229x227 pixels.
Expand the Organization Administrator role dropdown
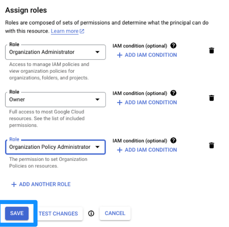tap(56, 52)
